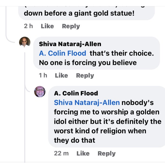Click the text "worst kind of religion when"
This screenshot has height=165, width=165.
click(x=100, y=131)
